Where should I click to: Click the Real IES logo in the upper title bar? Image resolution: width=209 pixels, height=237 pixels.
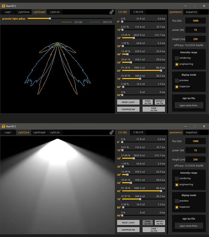(x=3, y=6)
